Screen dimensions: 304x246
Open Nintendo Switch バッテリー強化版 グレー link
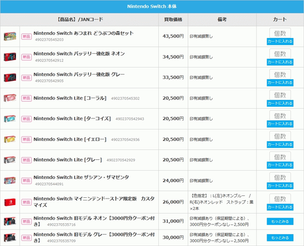pos(79,74)
